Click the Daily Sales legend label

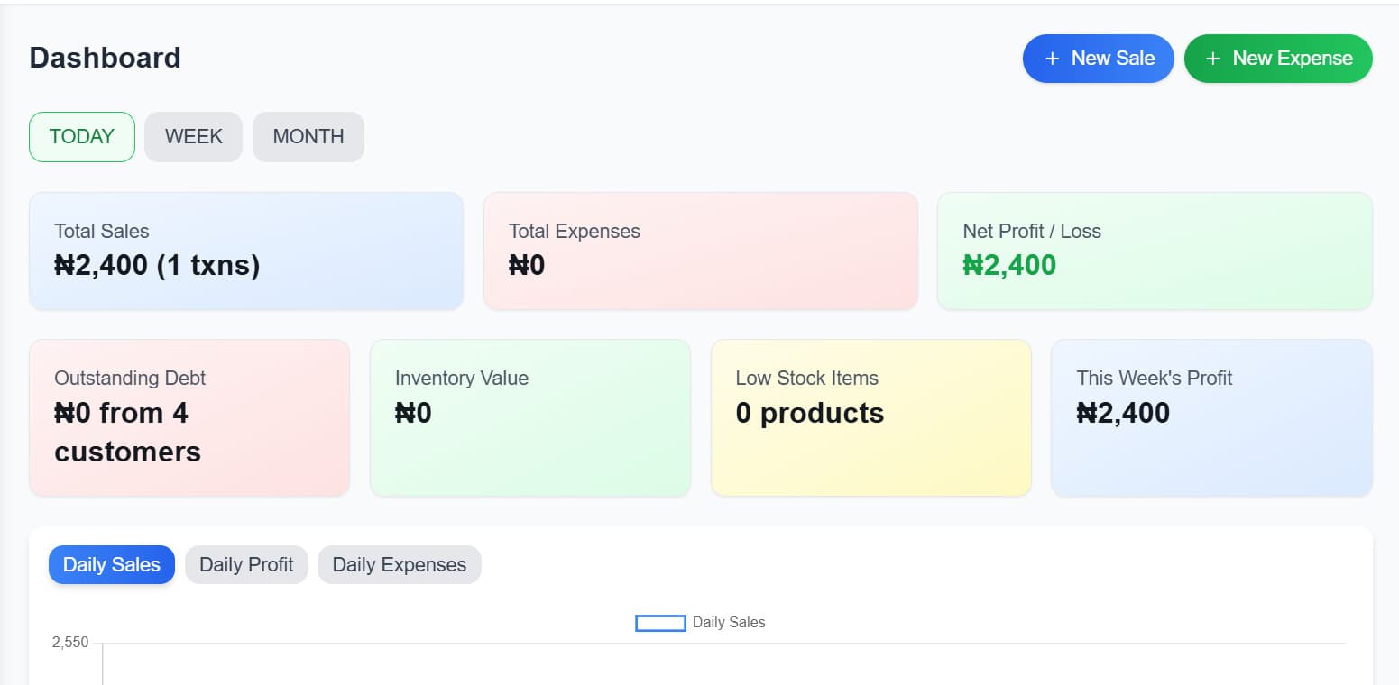point(728,623)
